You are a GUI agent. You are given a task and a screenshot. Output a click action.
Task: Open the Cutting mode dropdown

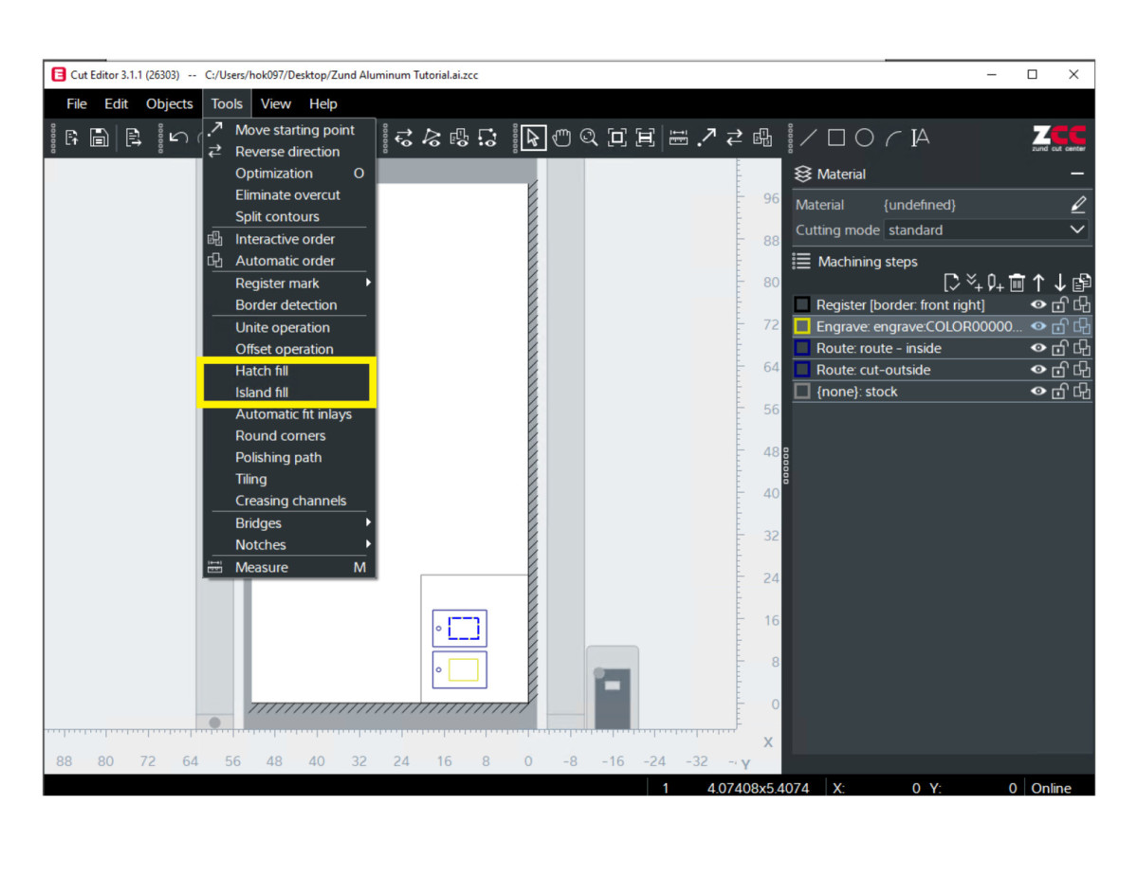coord(986,229)
